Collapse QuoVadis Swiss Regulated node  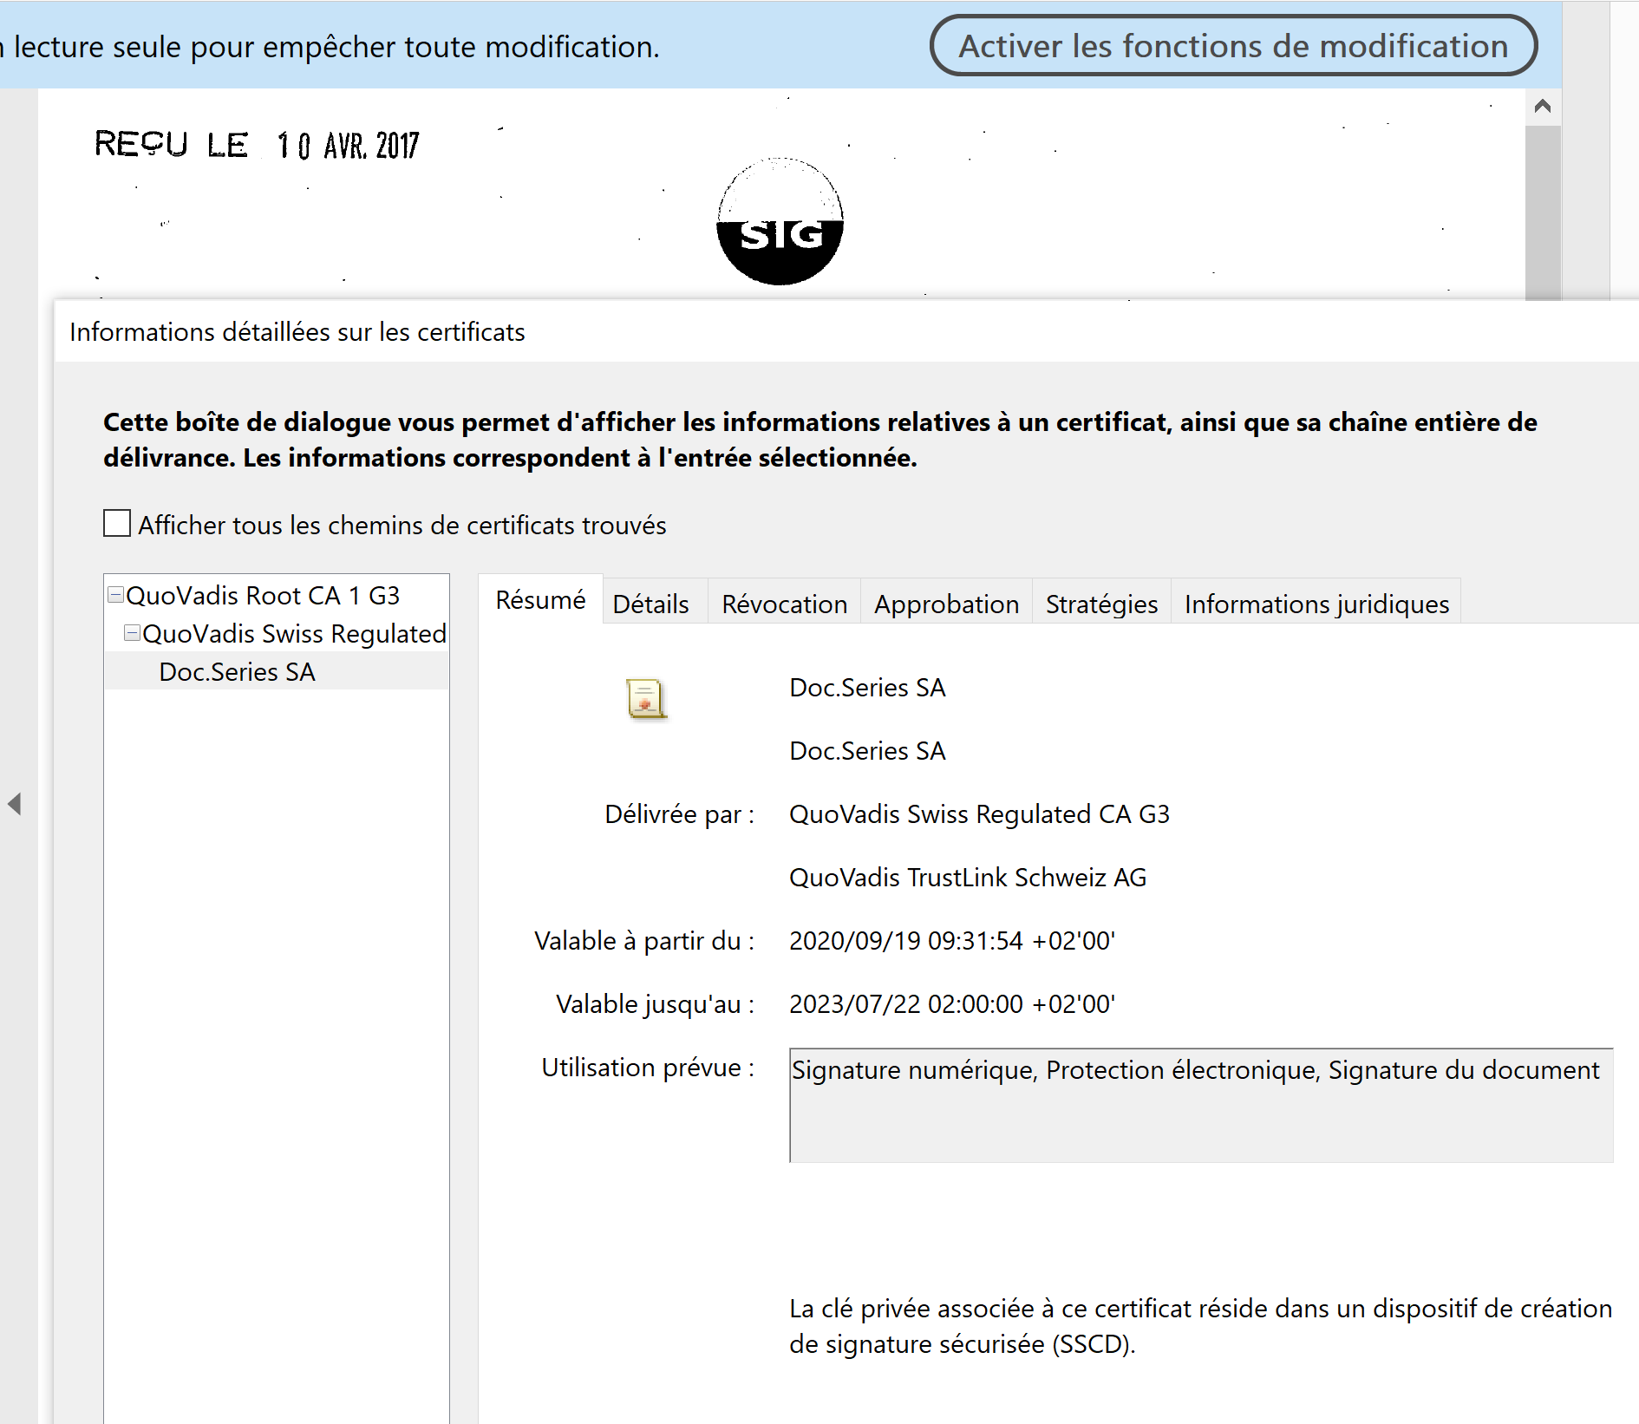(x=132, y=633)
